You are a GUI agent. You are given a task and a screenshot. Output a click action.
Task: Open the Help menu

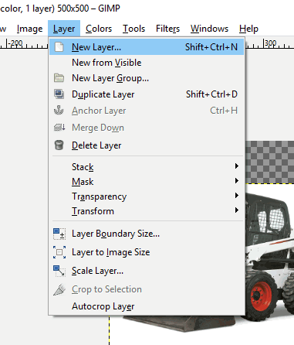tap(248, 29)
